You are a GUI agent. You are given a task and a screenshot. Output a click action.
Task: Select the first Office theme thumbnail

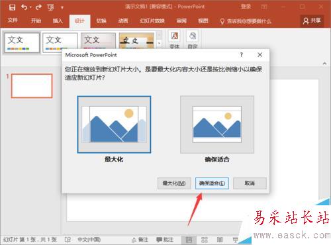click(22, 42)
